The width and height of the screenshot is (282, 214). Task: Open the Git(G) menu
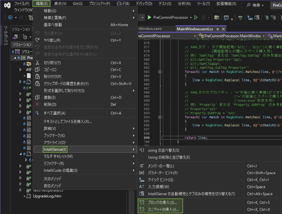[78, 4]
